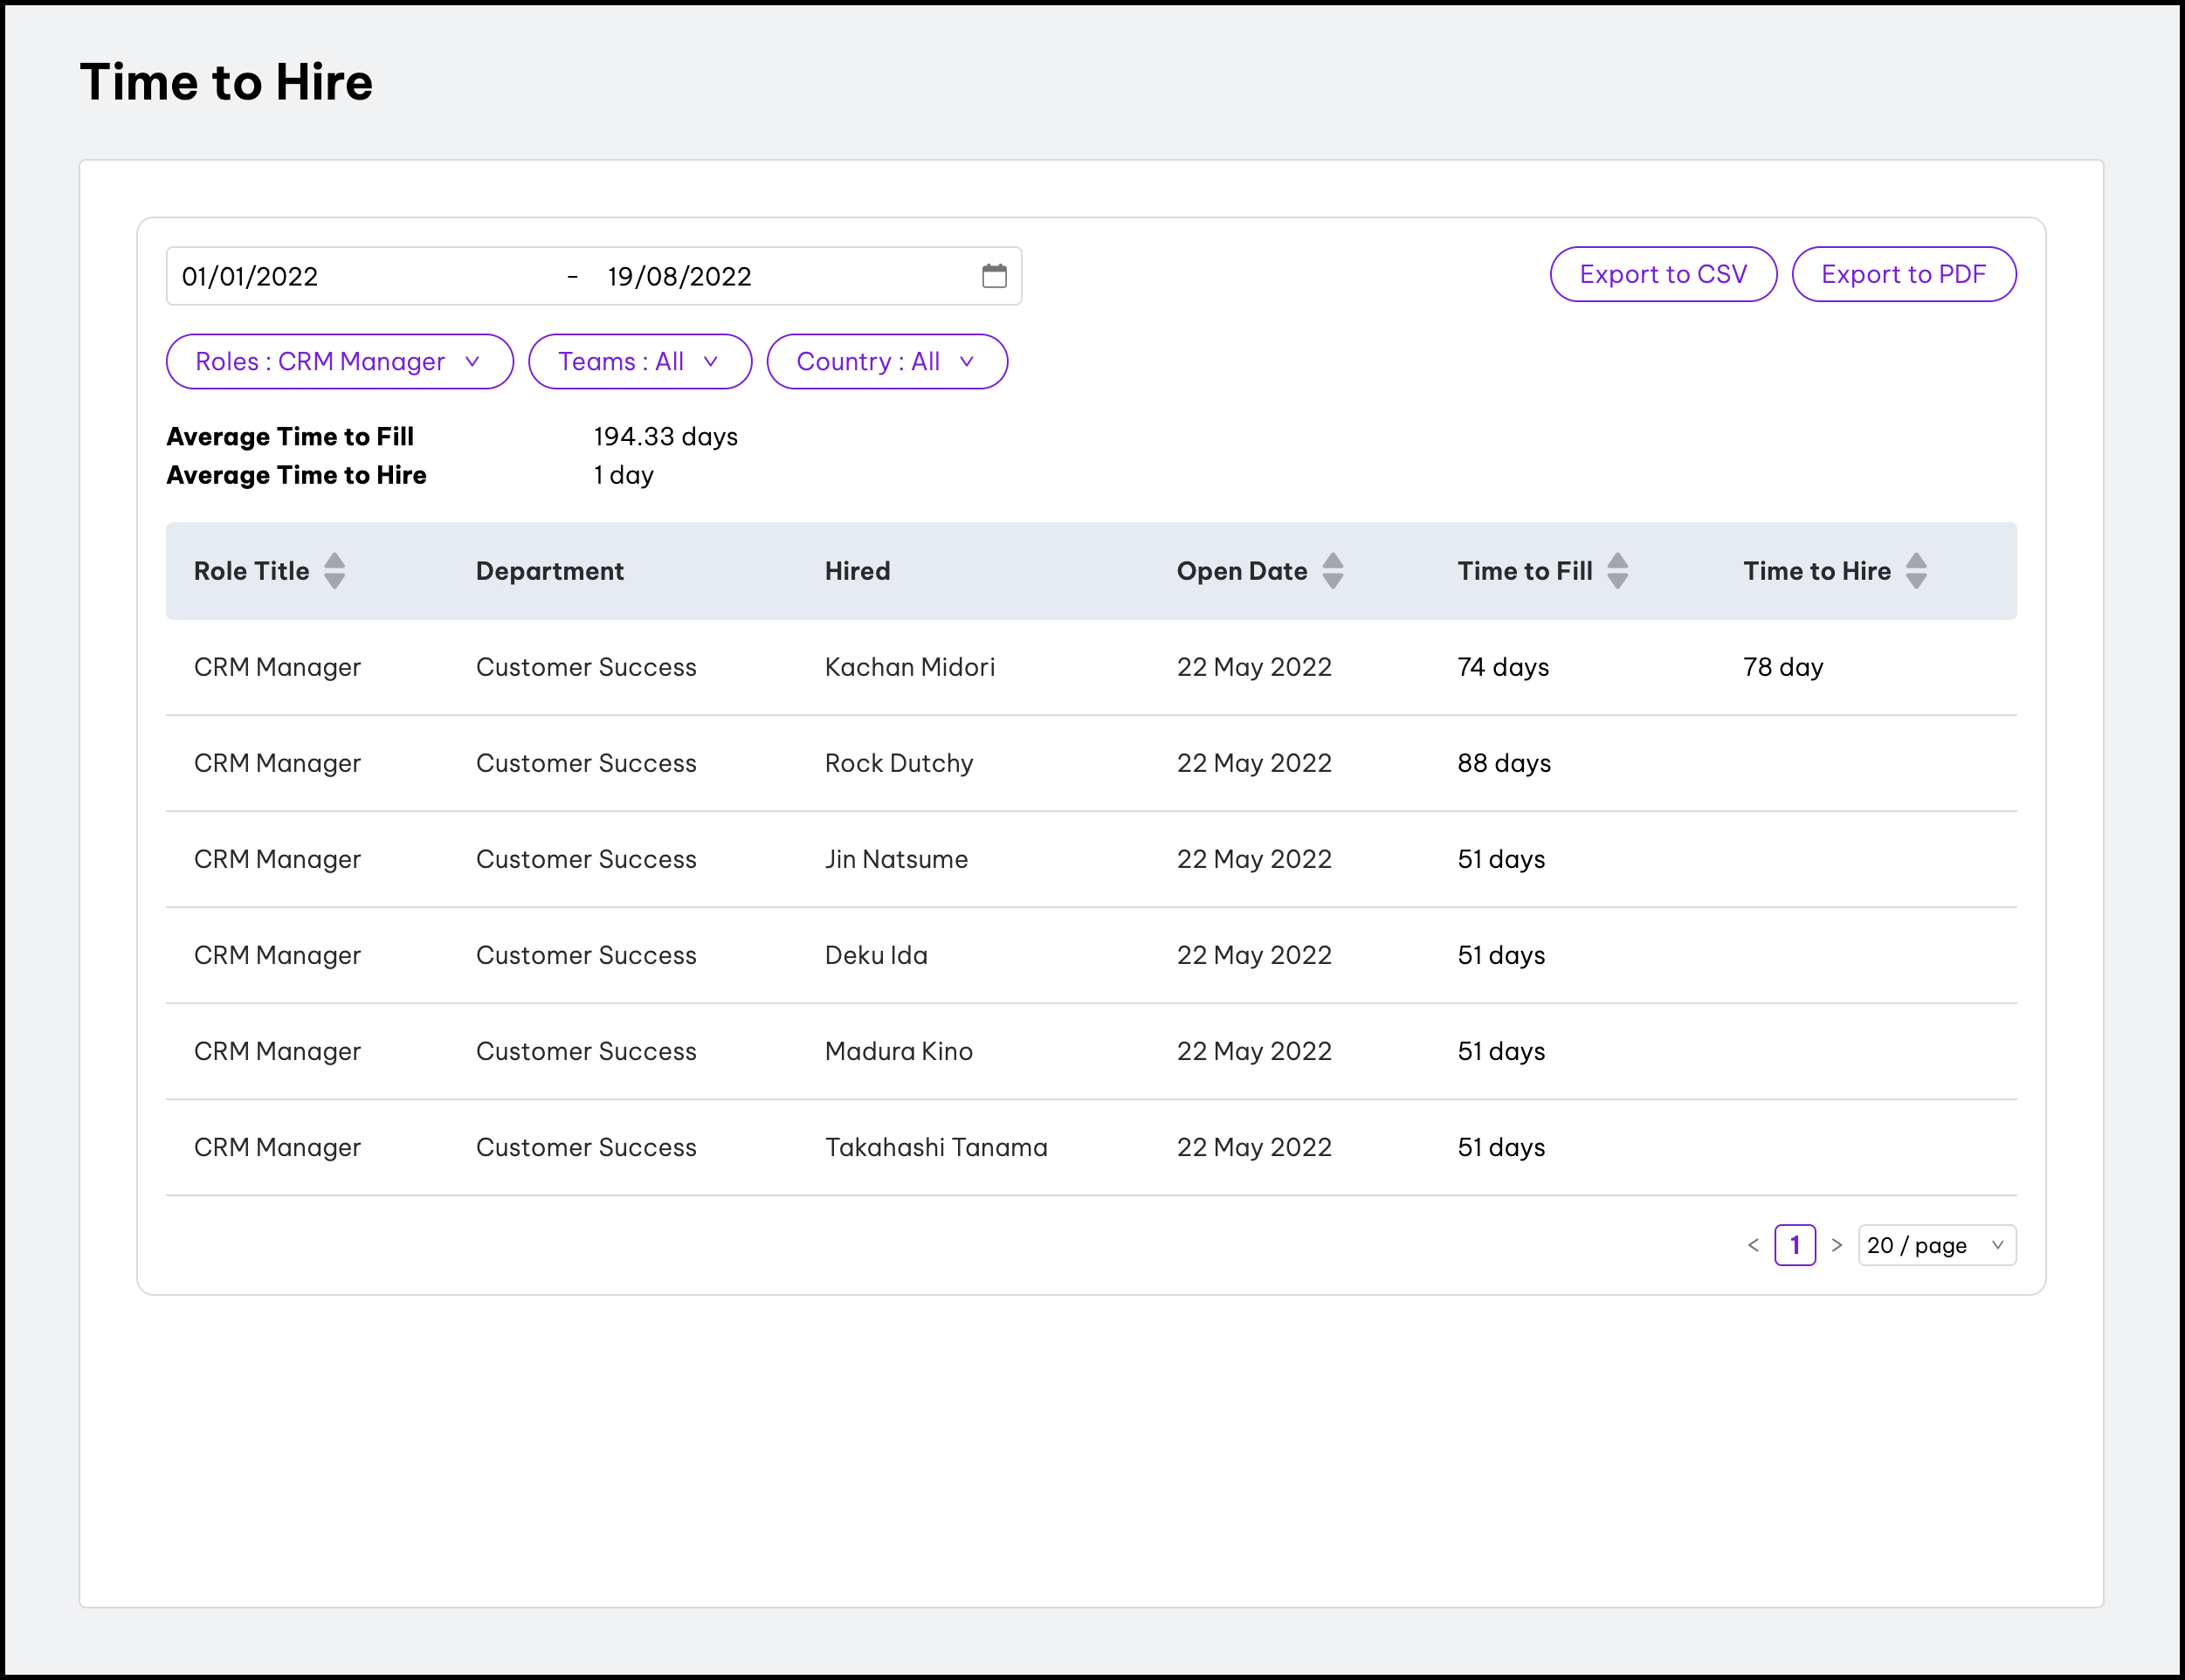The height and width of the screenshot is (1680, 2185).
Task: Click Export to PDF button
Action: tap(1902, 274)
